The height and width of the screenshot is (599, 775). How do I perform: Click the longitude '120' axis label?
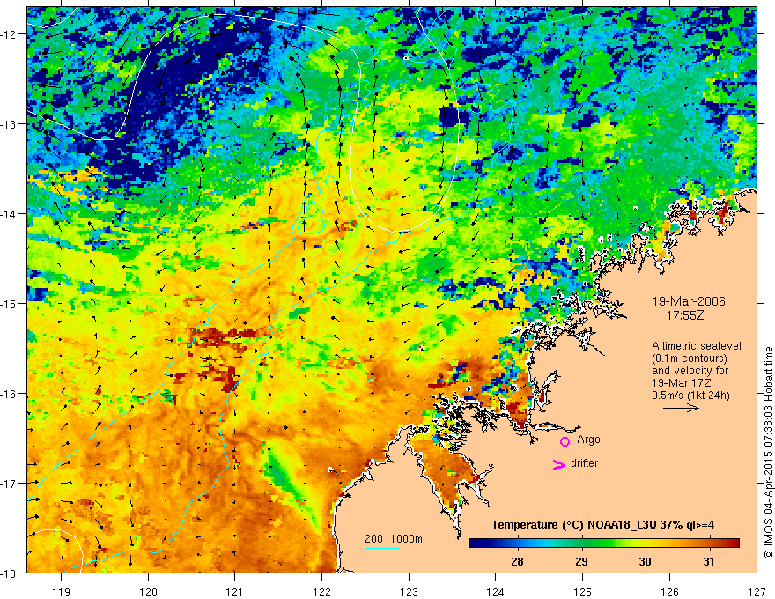(x=148, y=592)
